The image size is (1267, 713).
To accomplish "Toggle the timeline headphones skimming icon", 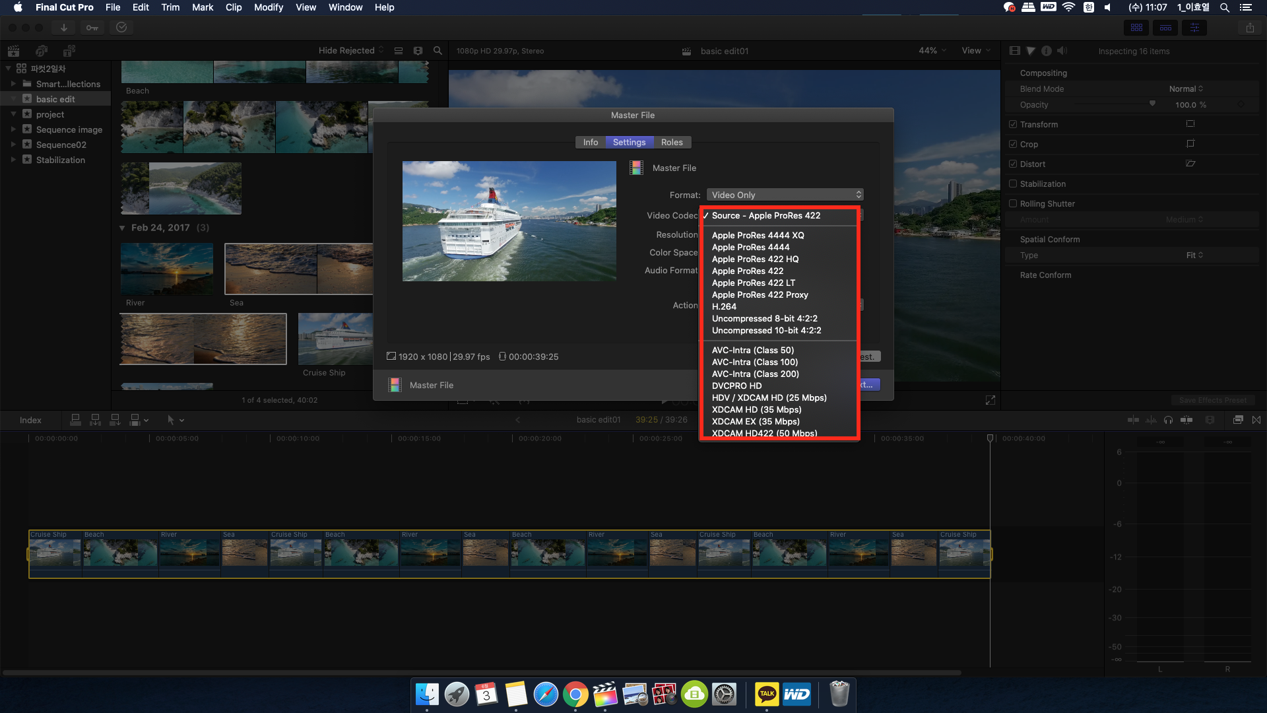I will click(x=1169, y=420).
